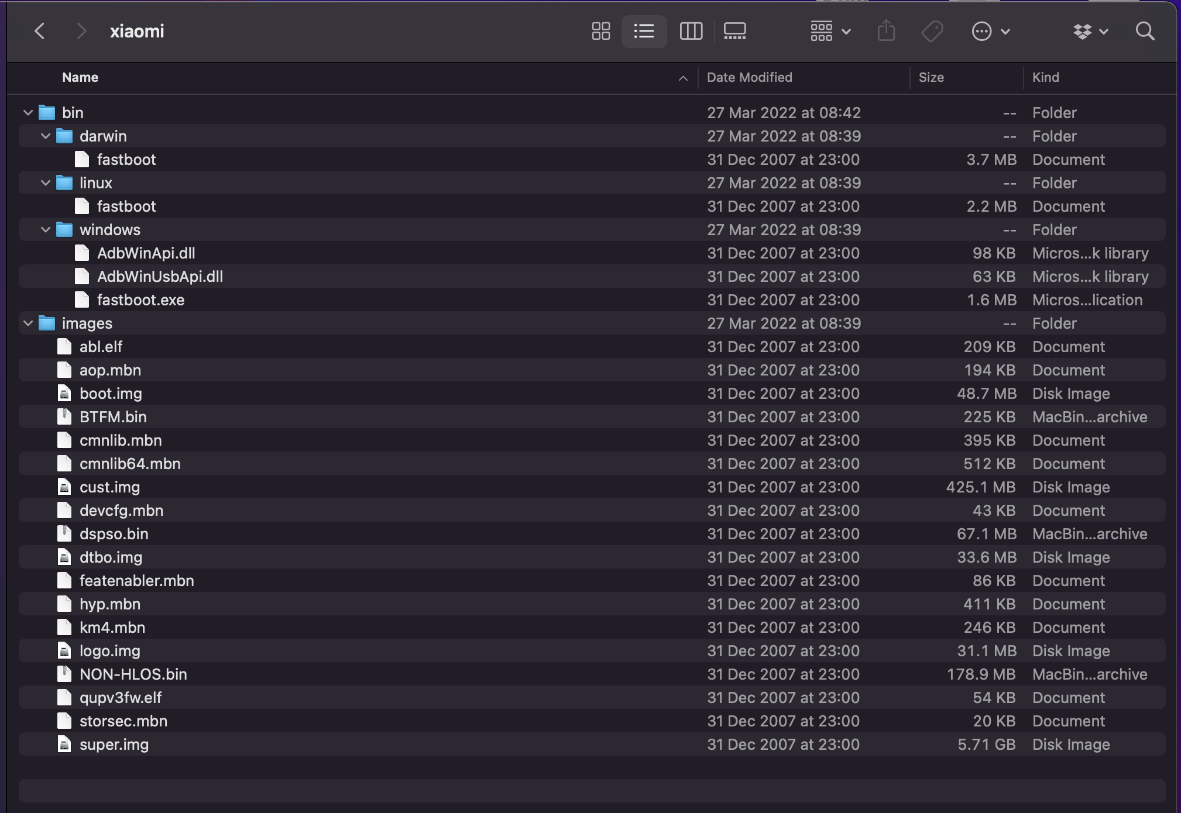Sort by Kind column header

(1045, 77)
